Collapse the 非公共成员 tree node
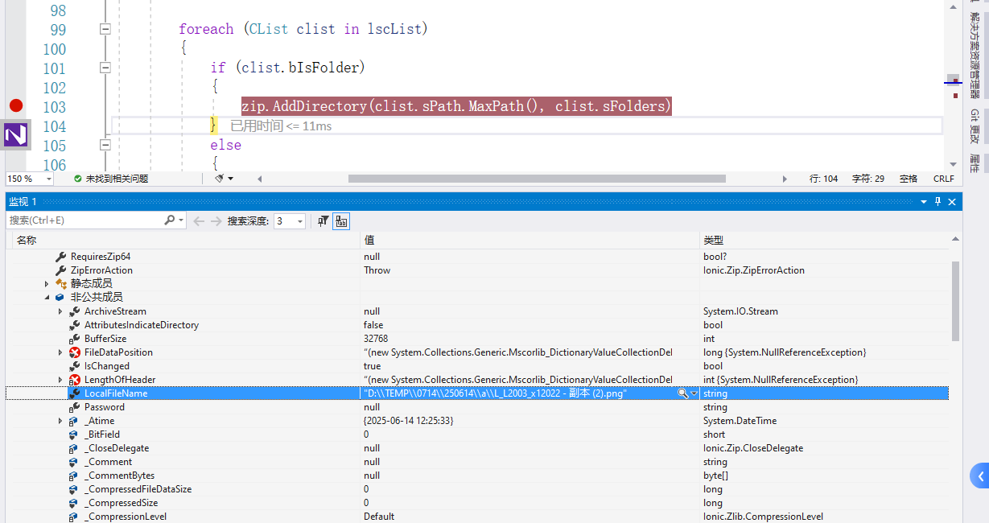989x523 pixels. point(47,297)
